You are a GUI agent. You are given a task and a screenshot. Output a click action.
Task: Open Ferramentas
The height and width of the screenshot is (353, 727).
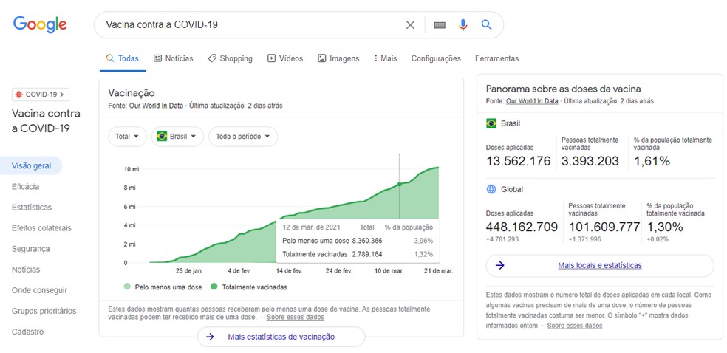coord(496,58)
